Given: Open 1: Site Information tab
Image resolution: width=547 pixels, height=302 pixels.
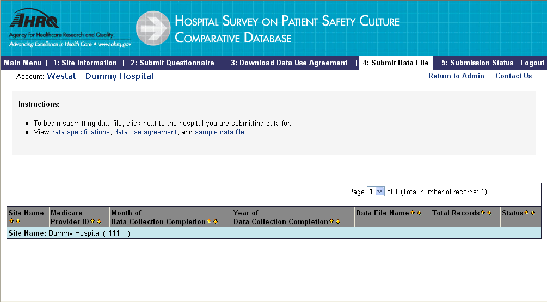Looking at the screenshot, I should 85,63.
